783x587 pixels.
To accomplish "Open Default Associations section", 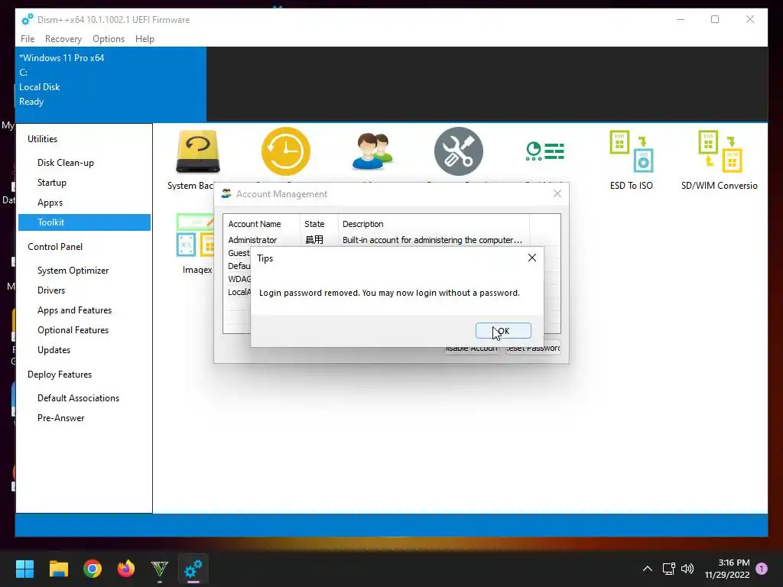I will coord(84,398).
